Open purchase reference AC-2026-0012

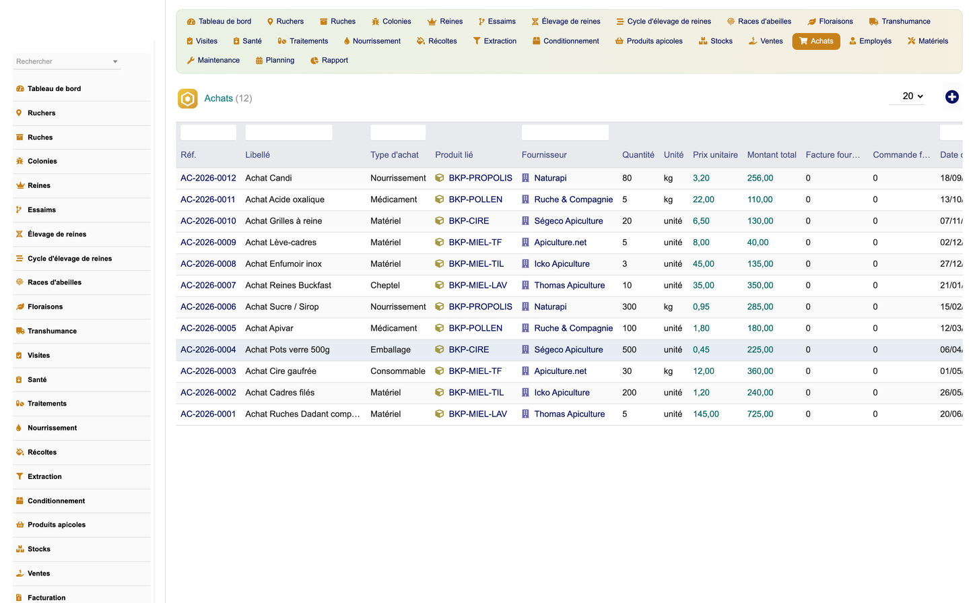208,178
